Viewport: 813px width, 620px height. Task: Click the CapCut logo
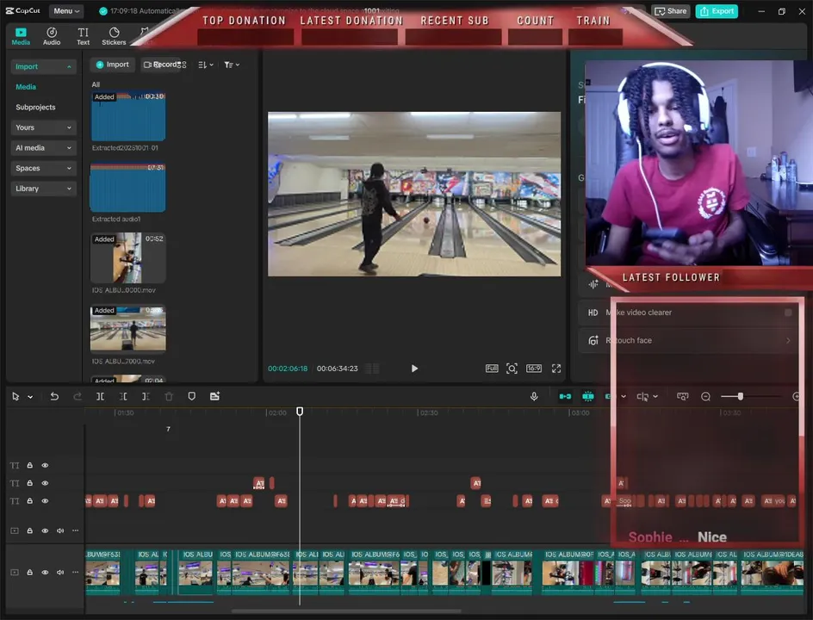22,11
